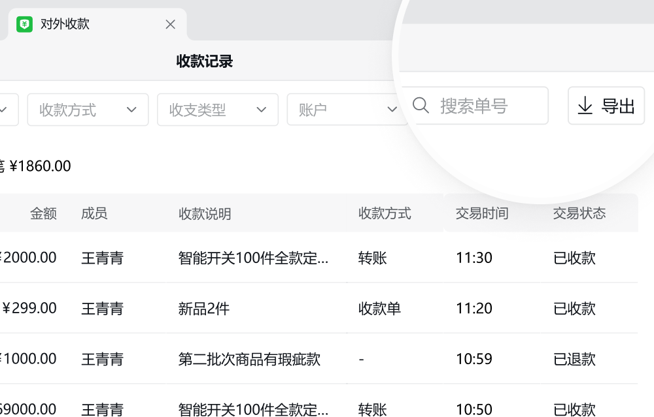Click the 10:59 transaction time
This screenshot has height=417, width=654.
coord(473,359)
